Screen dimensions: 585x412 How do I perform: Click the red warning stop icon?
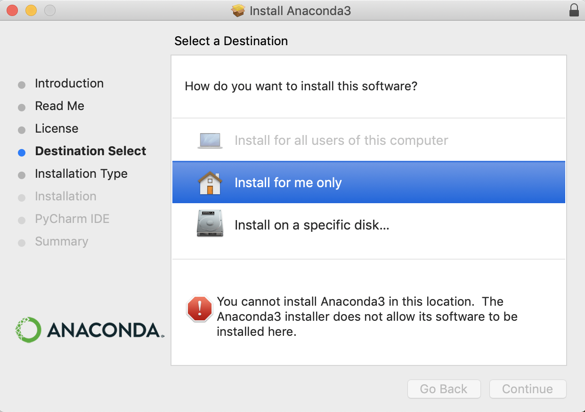(x=199, y=309)
